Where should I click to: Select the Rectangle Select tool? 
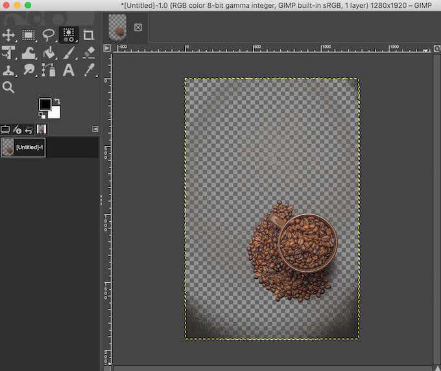click(29, 34)
